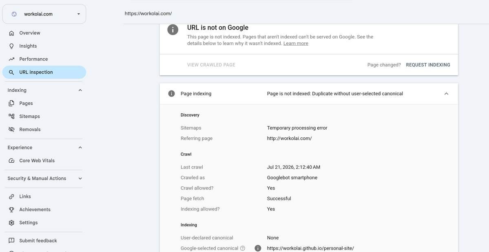Image resolution: width=489 pixels, height=252 pixels.
Task: Click the Page indexing info icon
Action: pos(172,93)
